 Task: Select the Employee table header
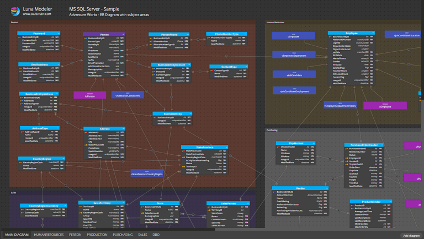pos(351,34)
